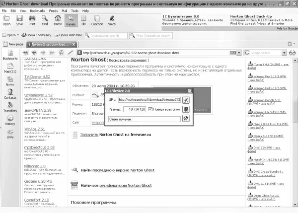Click in Amazon.com search field
298x213 pixels.
point(106,36)
